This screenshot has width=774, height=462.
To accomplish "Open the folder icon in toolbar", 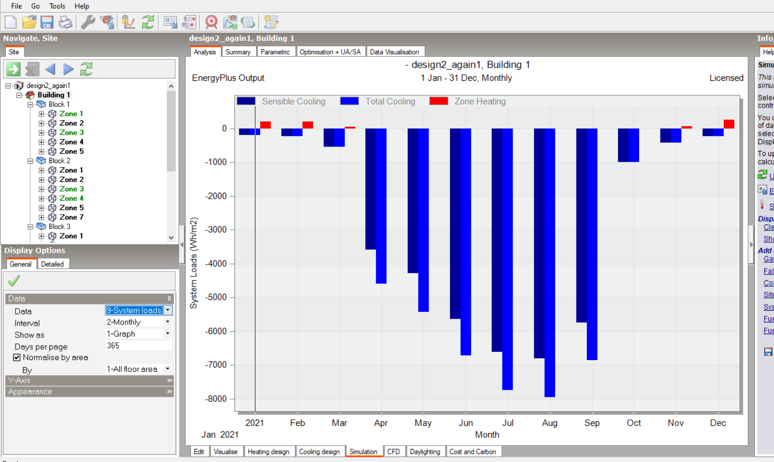I will [29, 22].
